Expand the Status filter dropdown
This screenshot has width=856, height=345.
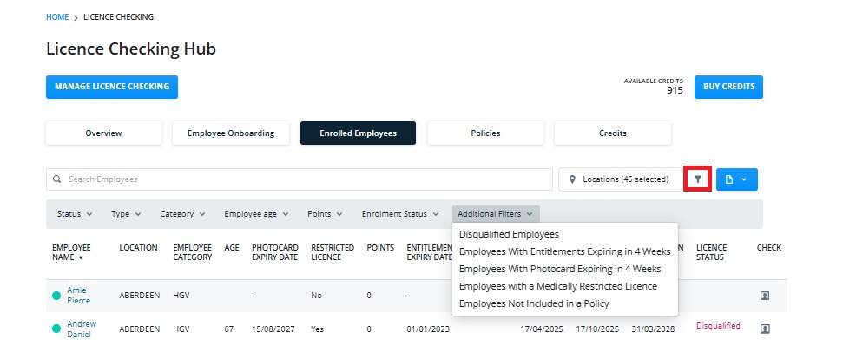[75, 214]
